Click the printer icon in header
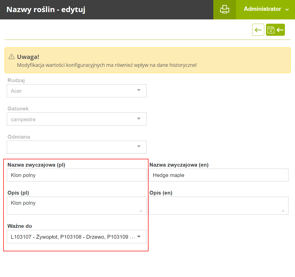The image size is (295, 277). tap(224, 10)
